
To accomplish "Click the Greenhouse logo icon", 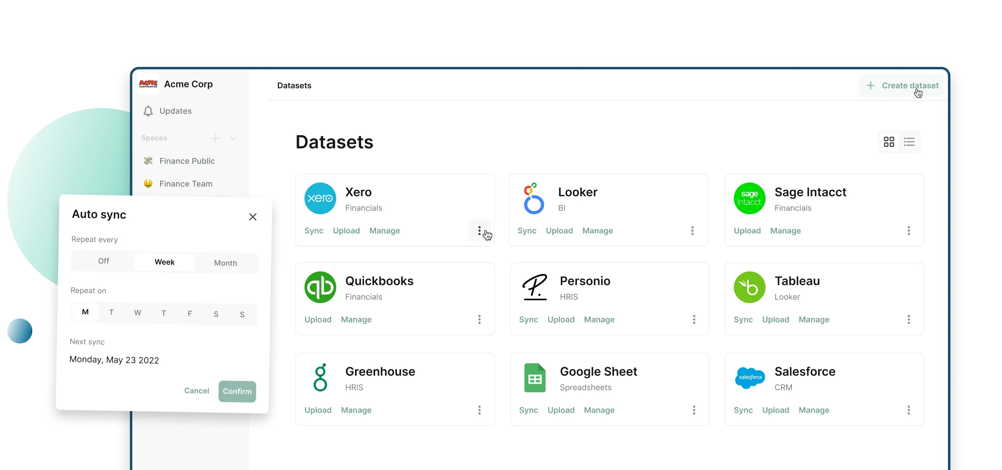I will [320, 377].
